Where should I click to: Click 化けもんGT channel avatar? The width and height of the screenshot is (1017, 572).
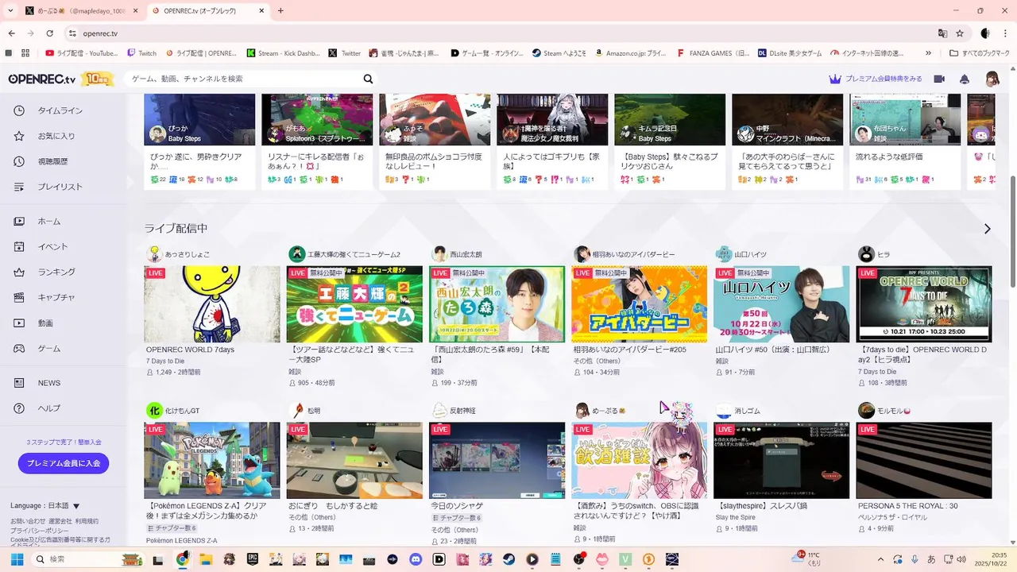(x=154, y=411)
